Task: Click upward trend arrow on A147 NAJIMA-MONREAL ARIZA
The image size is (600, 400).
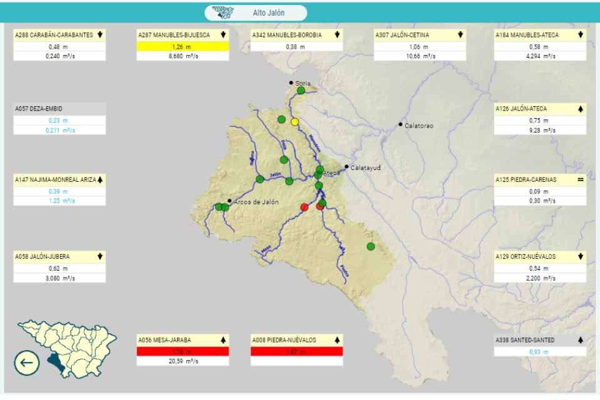Action: point(100,179)
